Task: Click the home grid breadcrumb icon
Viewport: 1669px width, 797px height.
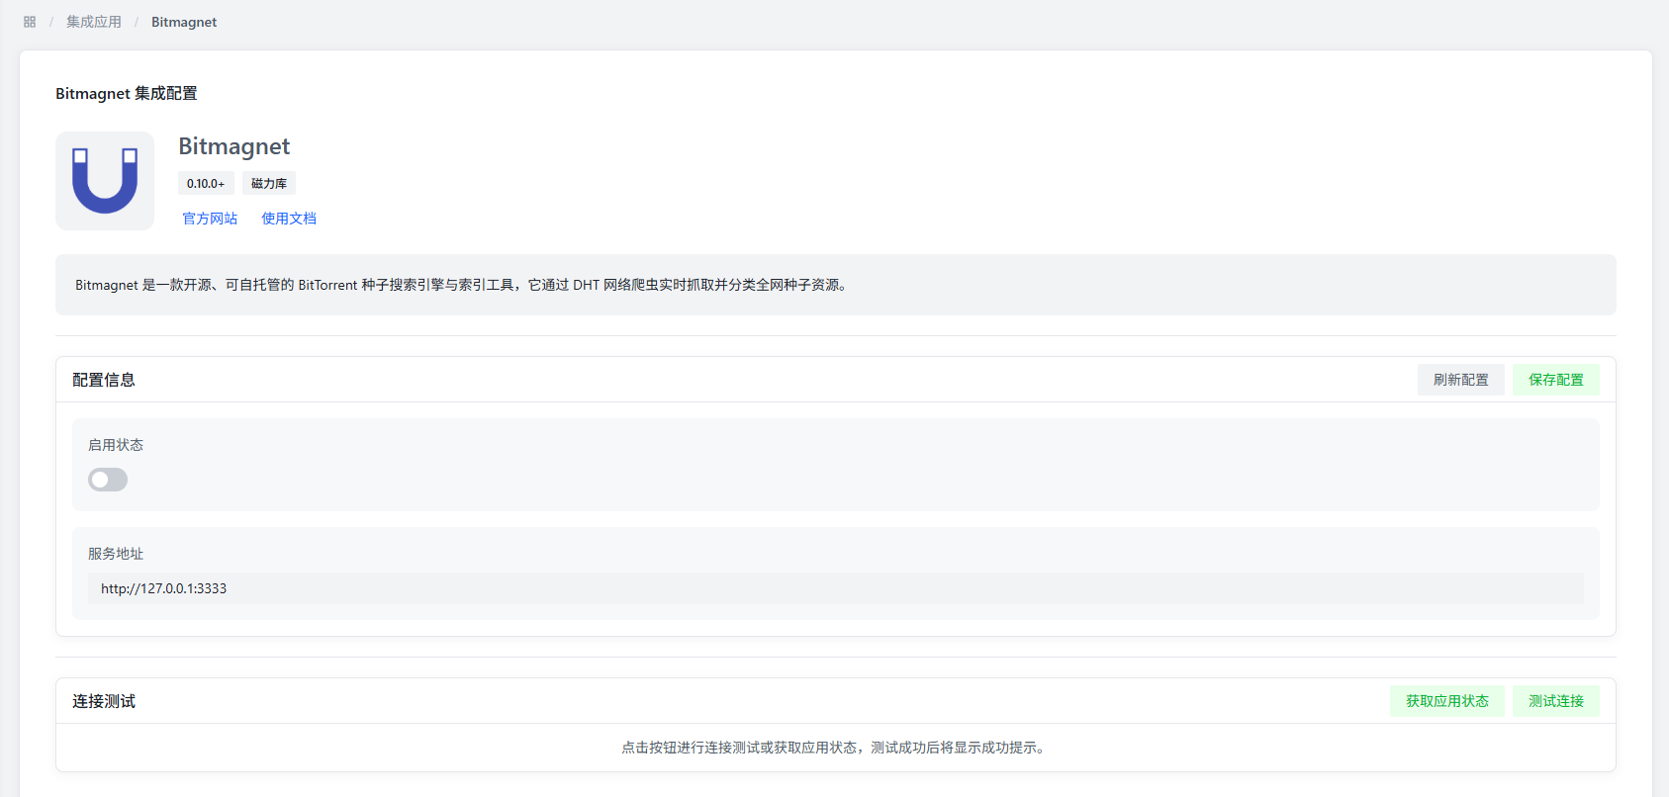Action: pos(30,22)
